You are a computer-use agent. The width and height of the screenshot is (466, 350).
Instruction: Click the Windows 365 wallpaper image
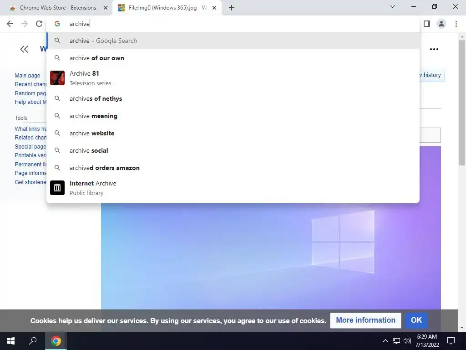click(x=271, y=256)
